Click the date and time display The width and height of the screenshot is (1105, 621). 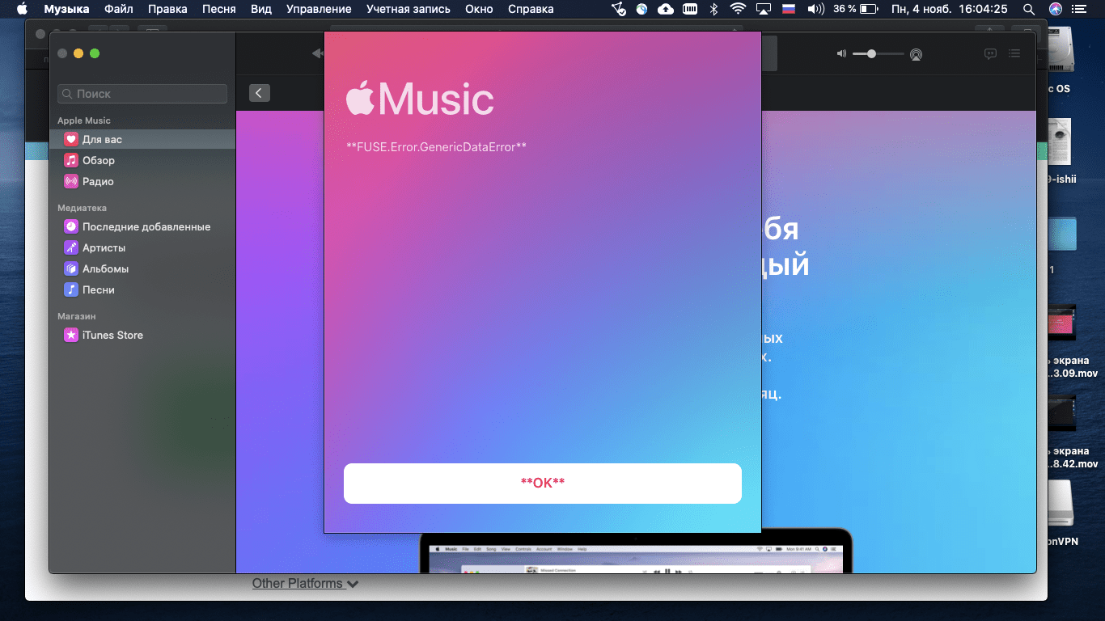(950, 9)
